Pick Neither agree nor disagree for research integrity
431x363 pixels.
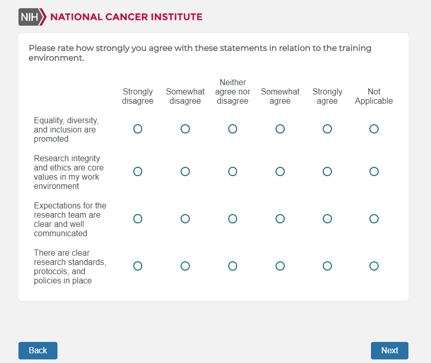click(x=232, y=171)
